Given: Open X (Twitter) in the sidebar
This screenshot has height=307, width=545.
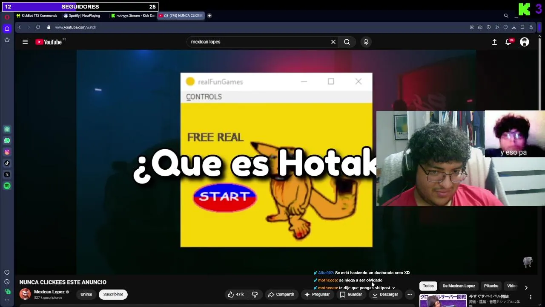Looking at the screenshot, I should point(7,174).
